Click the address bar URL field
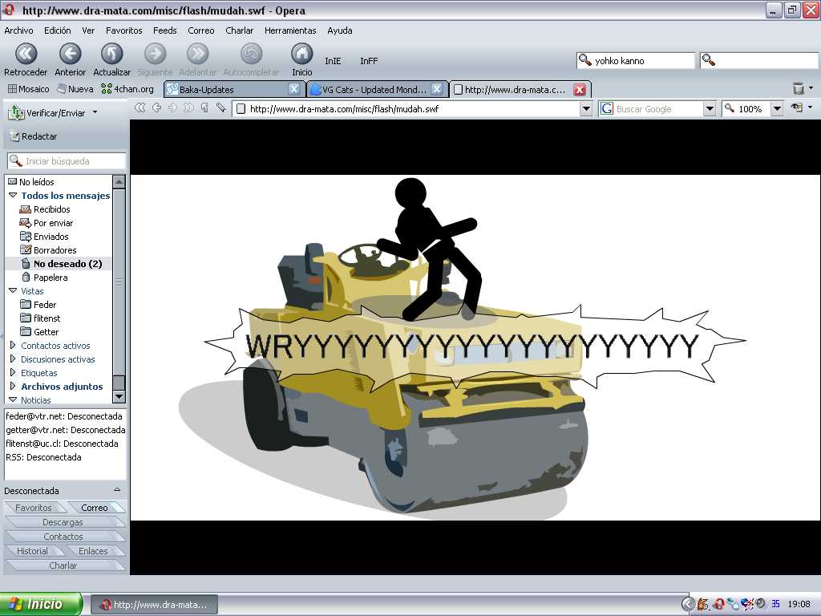Image resolution: width=821 pixels, height=616 pixels. [x=406, y=109]
